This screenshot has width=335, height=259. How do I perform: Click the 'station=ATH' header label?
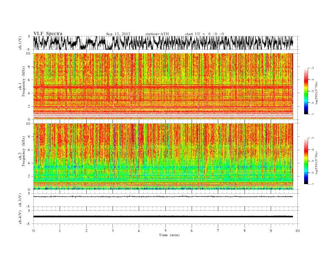click(x=157, y=34)
